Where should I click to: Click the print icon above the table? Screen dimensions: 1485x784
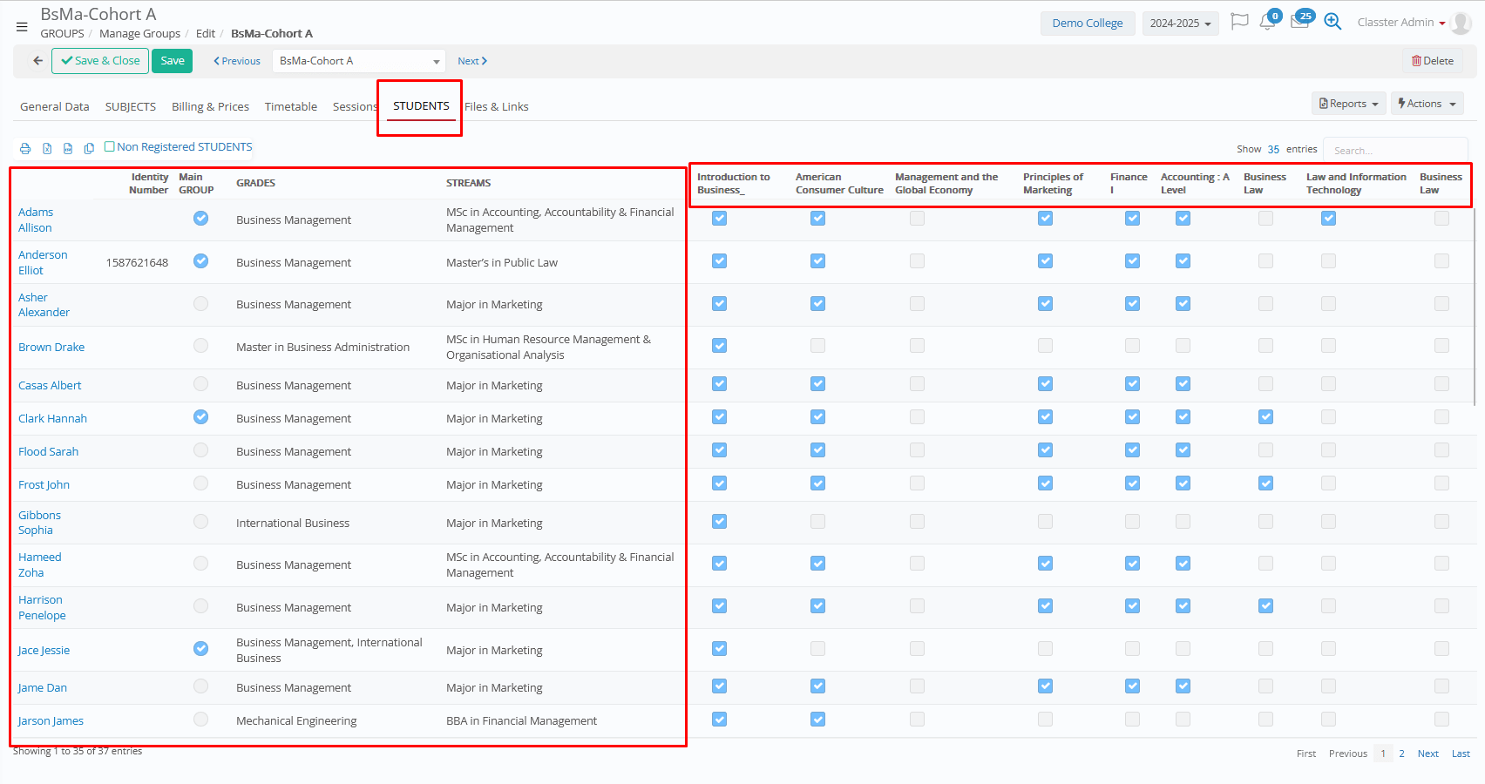point(25,149)
